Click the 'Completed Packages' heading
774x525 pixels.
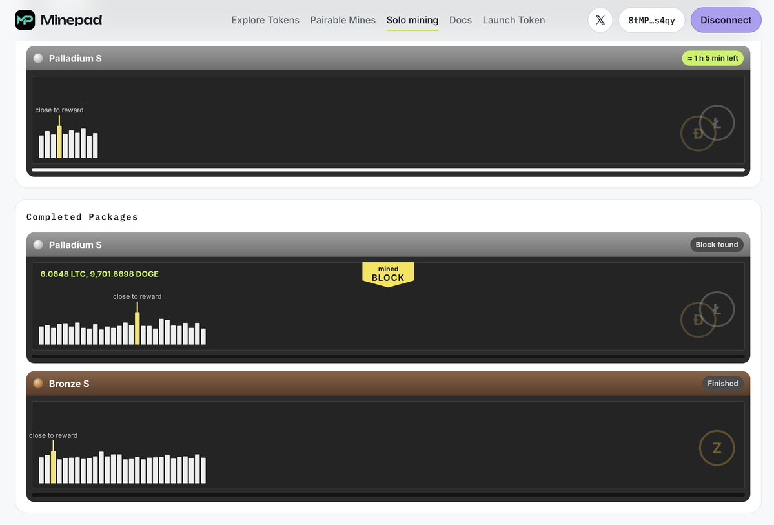pos(82,217)
